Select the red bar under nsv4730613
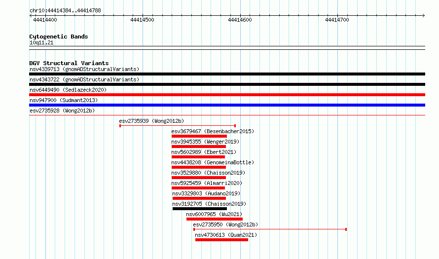Viewport: 439px width, 259px height. (x=221, y=240)
